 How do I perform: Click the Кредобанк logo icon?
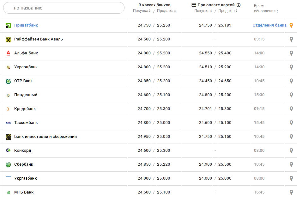9,109
